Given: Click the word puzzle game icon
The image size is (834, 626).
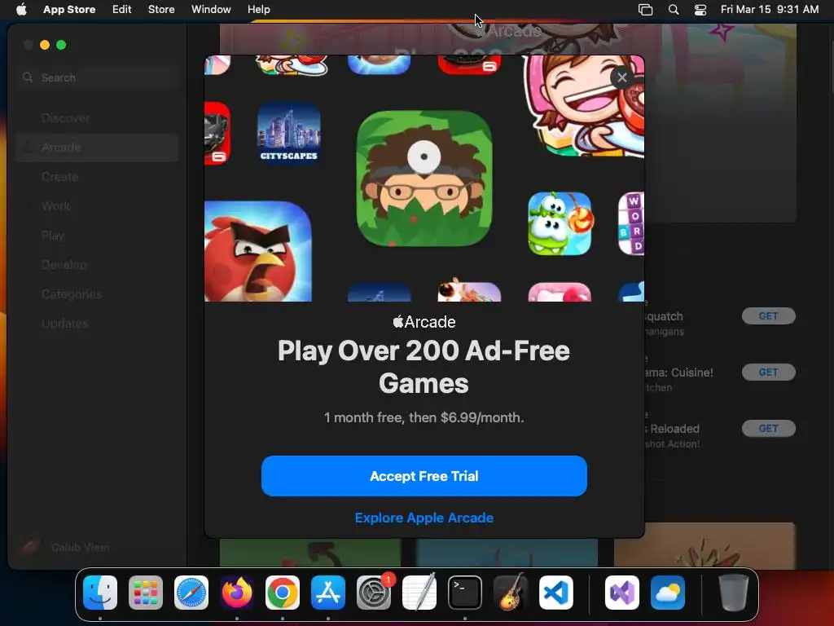Looking at the screenshot, I should pyautogui.click(x=631, y=223).
